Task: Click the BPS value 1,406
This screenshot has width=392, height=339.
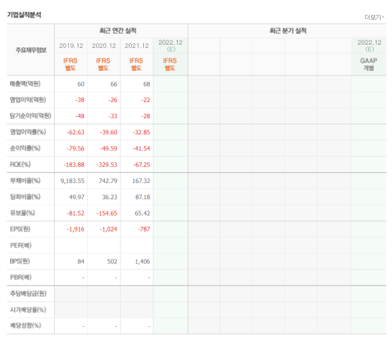Action: 143,261
